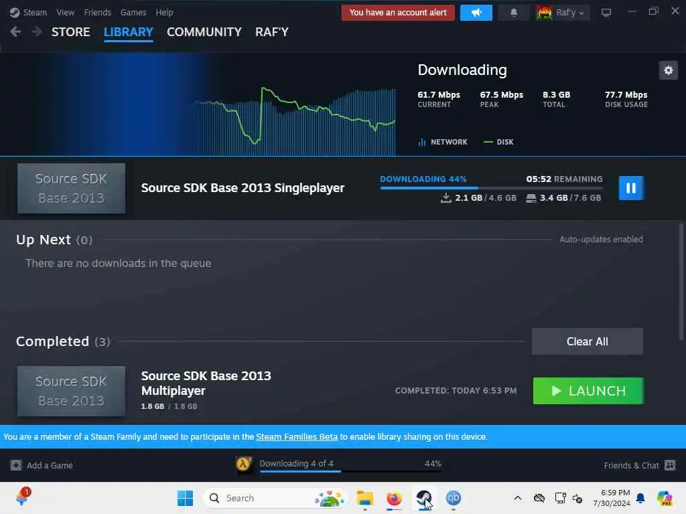The height and width of the screenshot is (514, 686).
Task: Open the clock showing 6:59 PM
Action: [612, 498]
